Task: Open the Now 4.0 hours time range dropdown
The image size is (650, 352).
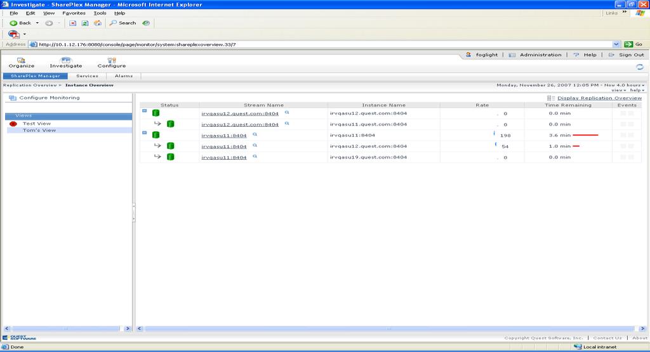Action: [625, 85]
